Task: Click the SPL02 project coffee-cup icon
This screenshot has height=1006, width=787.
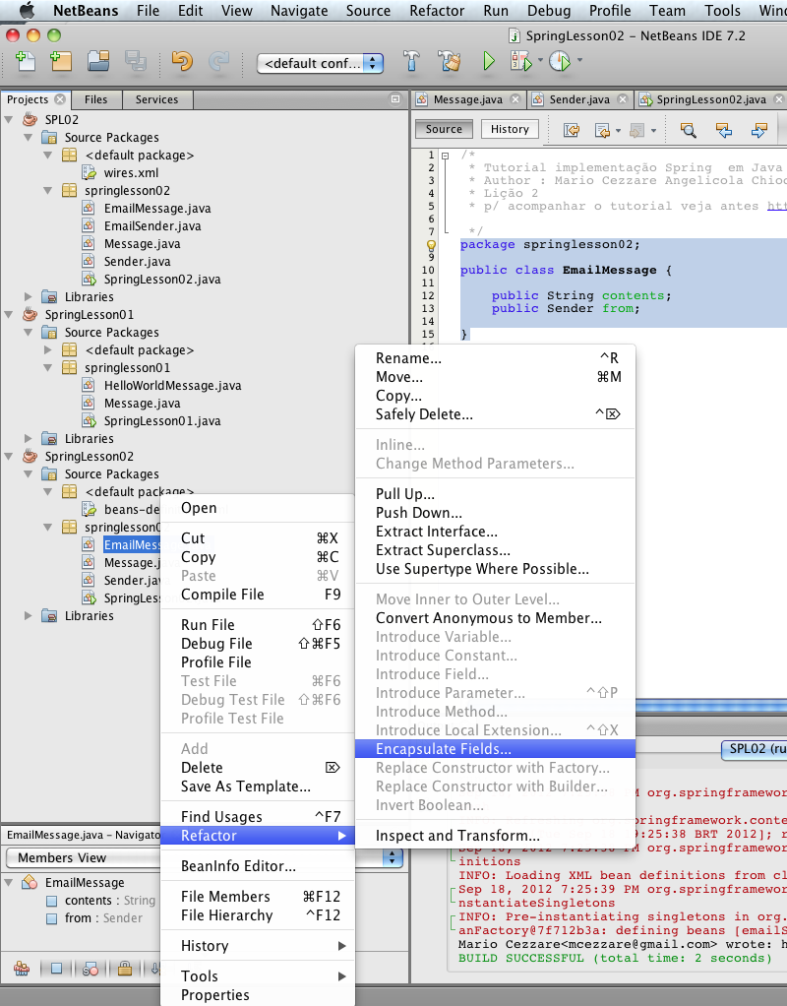Action: (30, 119)
